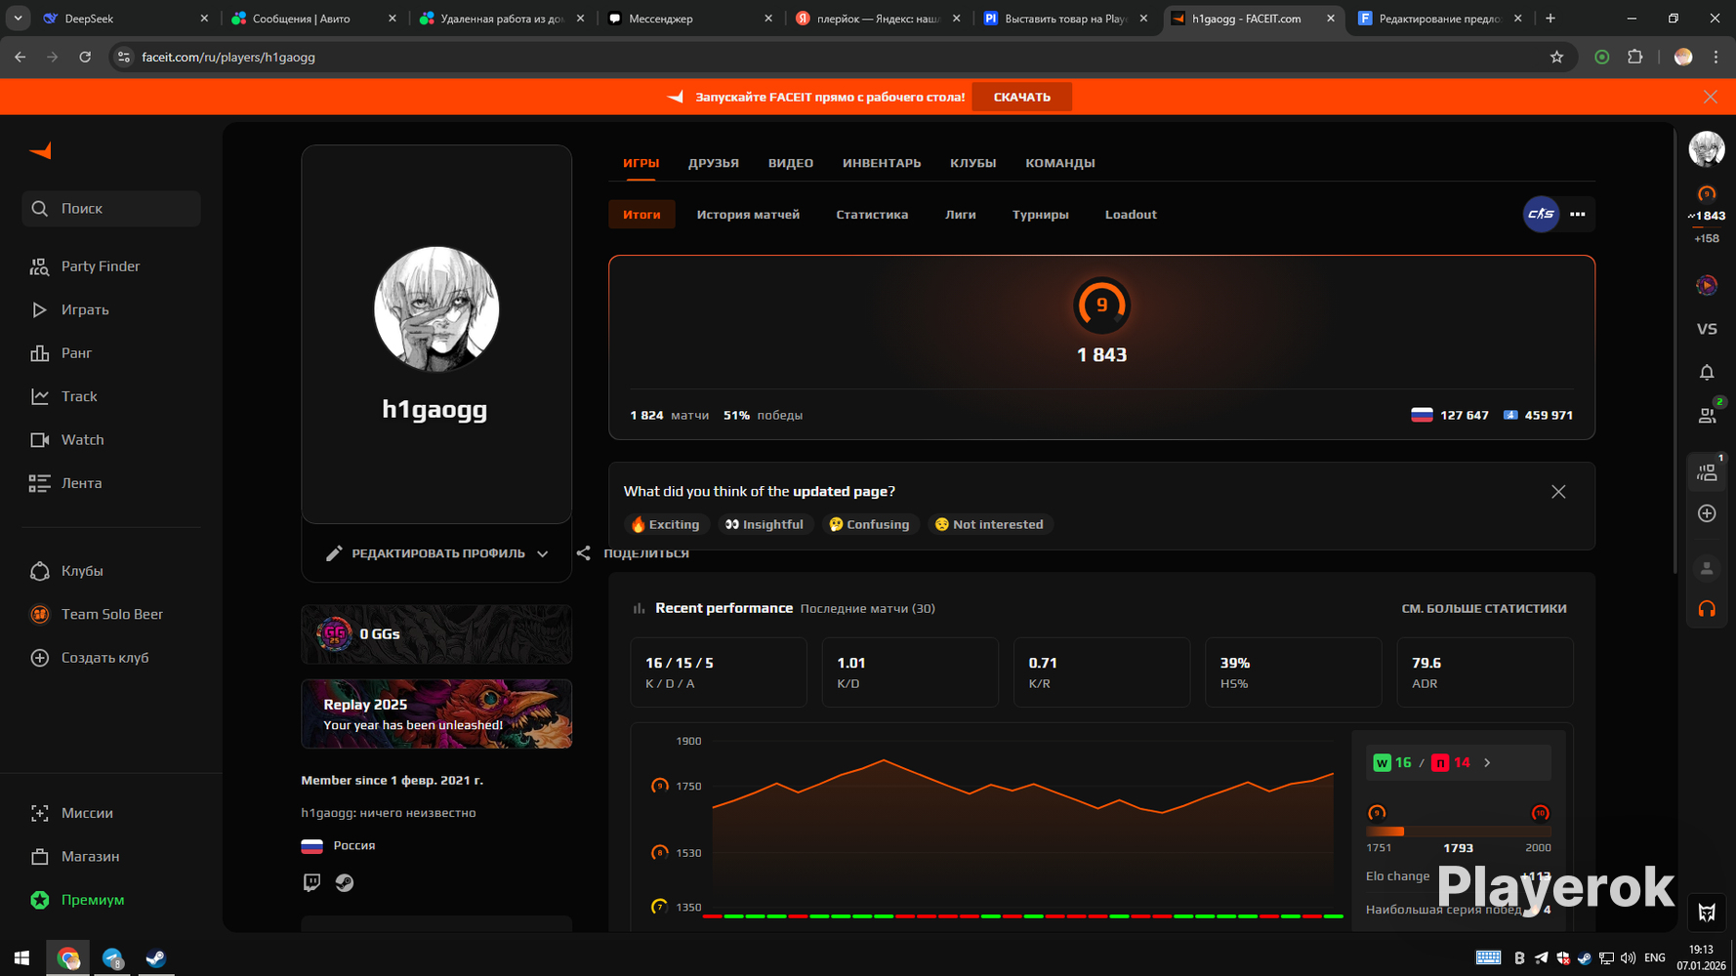This screenshot has height=976, width=1736.
Task: Open the party icon with badge 1
Action: pos(1707,473)
